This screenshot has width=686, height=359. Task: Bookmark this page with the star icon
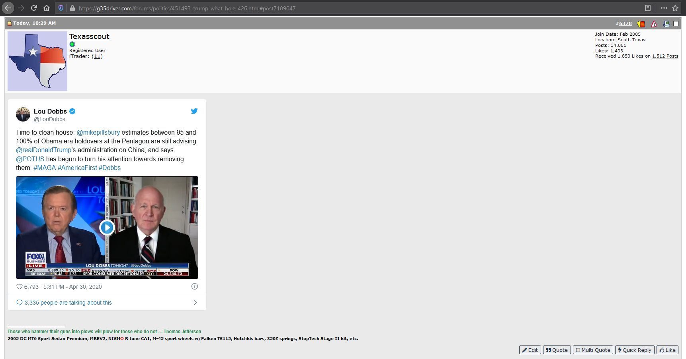pyautogui.click(x=675, y=8)
